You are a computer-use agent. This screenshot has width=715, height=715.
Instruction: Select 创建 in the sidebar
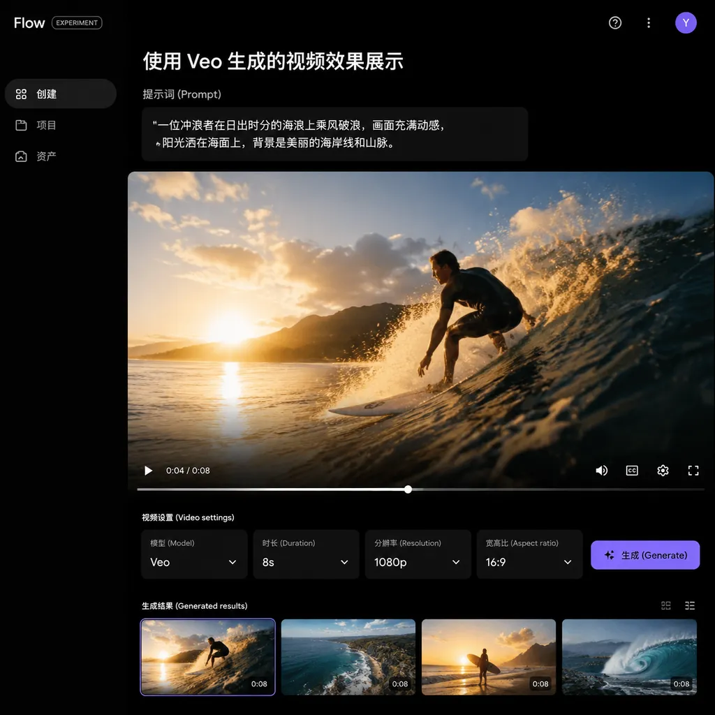(x=60, y=94)
